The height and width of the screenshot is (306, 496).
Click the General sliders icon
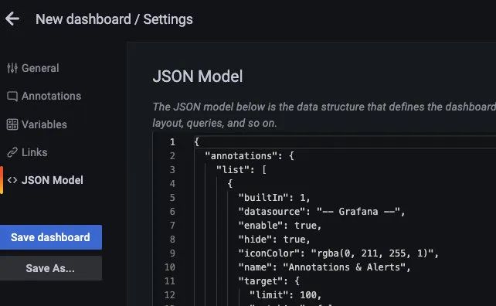12,68
